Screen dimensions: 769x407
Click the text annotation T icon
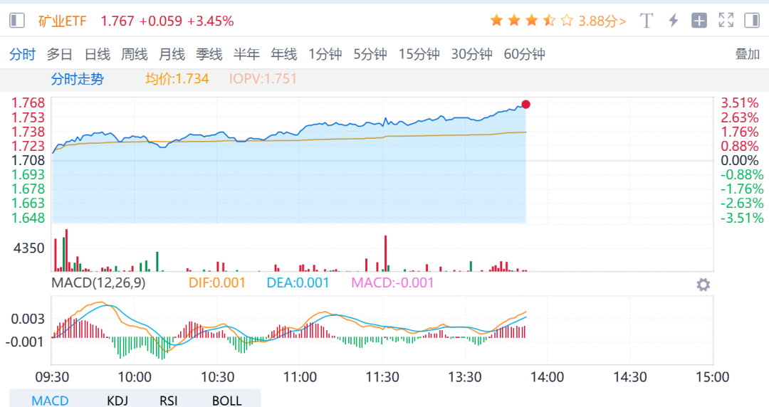pyautogui.click(x=647, y=21)
